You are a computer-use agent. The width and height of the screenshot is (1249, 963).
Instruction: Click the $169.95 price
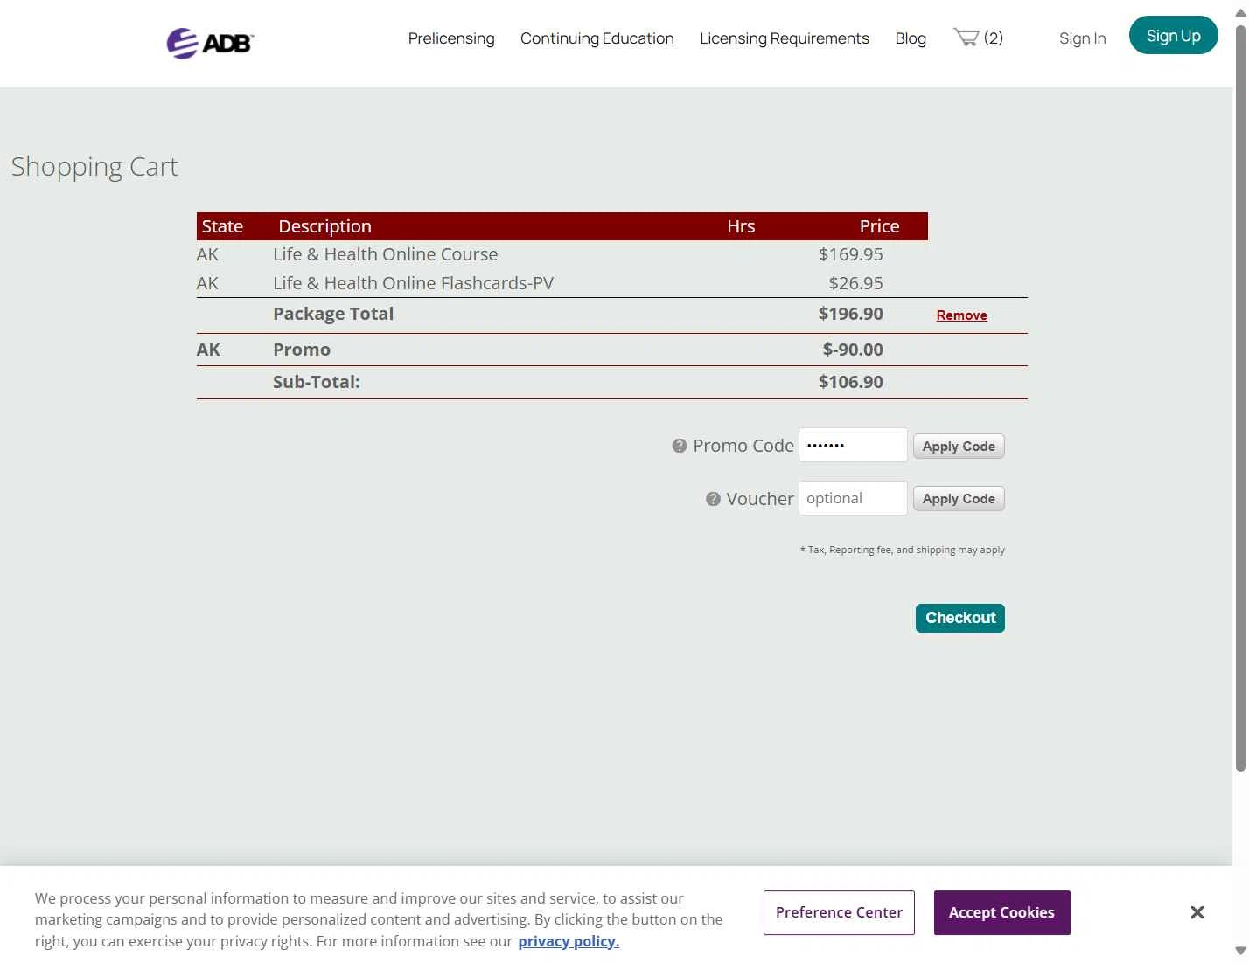coord(850,254)
